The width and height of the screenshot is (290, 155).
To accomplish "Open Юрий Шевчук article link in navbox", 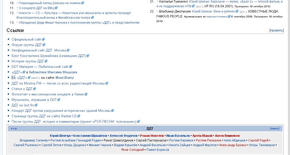I will pos(60,136).
